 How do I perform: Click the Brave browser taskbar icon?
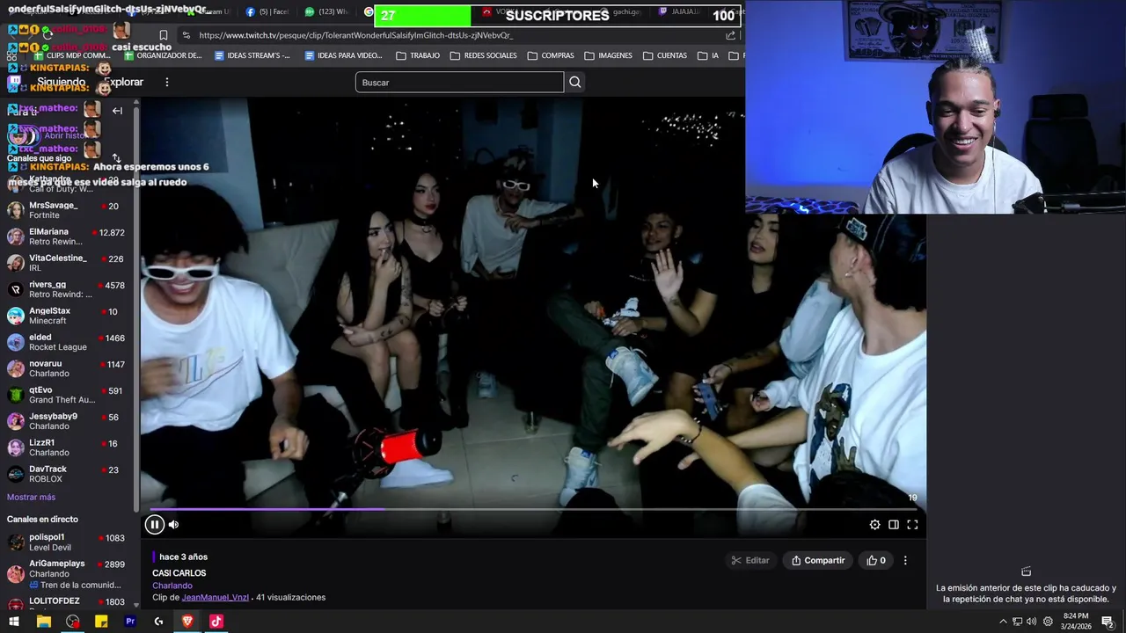point(187,622)
